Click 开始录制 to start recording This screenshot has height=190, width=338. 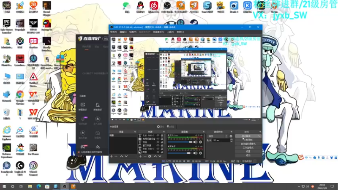(x=248, y=140)
